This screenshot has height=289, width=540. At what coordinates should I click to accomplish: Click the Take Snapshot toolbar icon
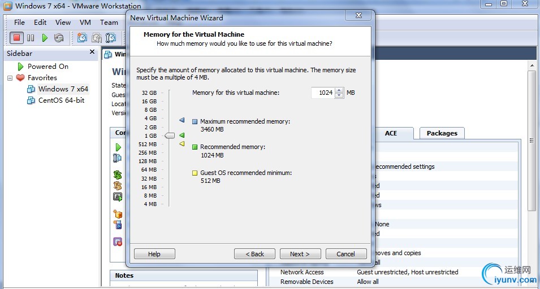[82, 38]
